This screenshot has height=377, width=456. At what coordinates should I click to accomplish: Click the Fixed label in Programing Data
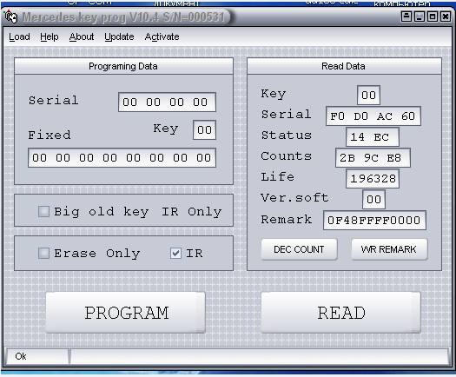[50, 136]
